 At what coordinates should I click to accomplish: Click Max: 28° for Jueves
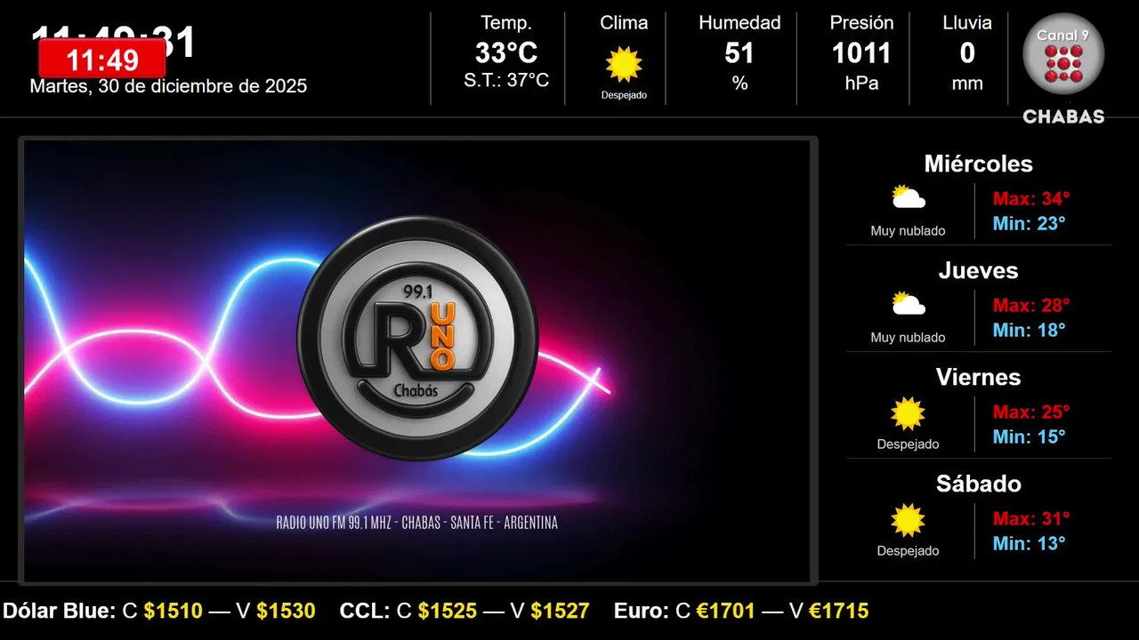pyautogui.click(x=1031, y=305)
